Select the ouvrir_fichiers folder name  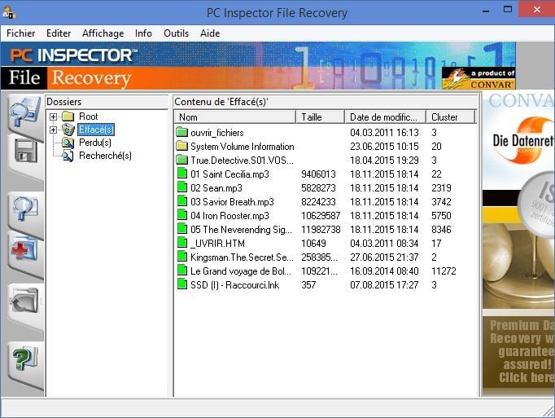(217, 133)
